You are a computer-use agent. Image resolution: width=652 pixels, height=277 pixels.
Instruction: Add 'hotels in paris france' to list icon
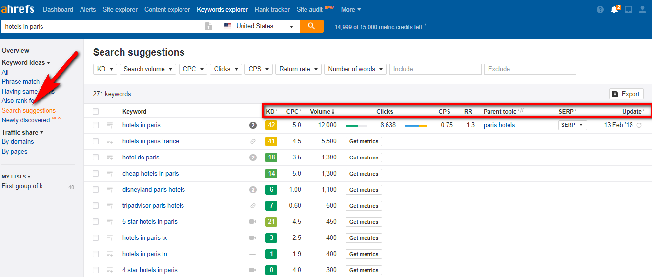[110, 141]
